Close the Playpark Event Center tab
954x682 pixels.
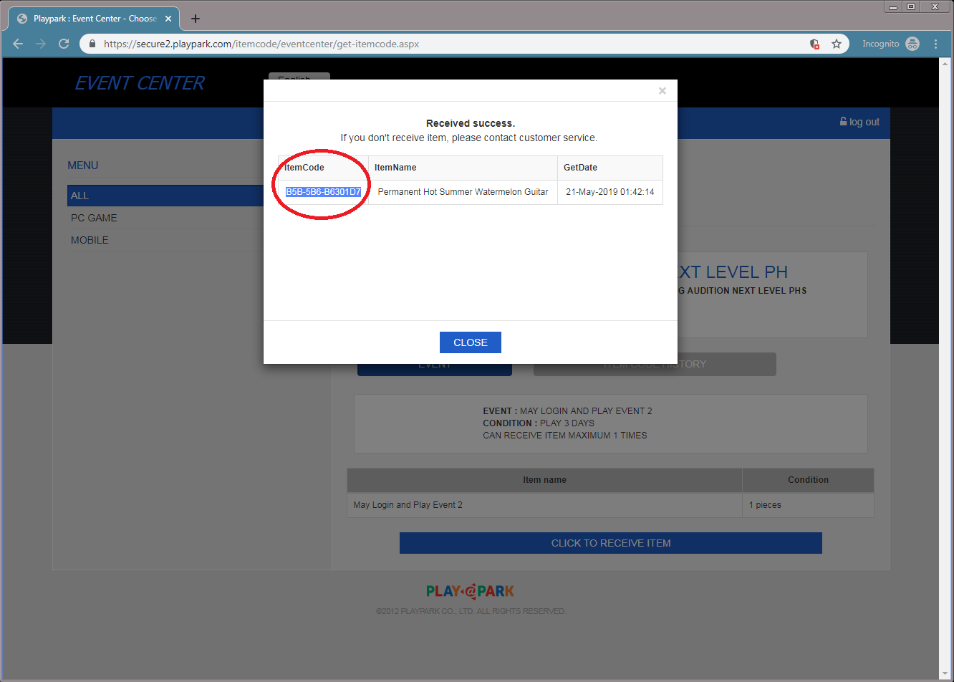click(x=168, y=19)
